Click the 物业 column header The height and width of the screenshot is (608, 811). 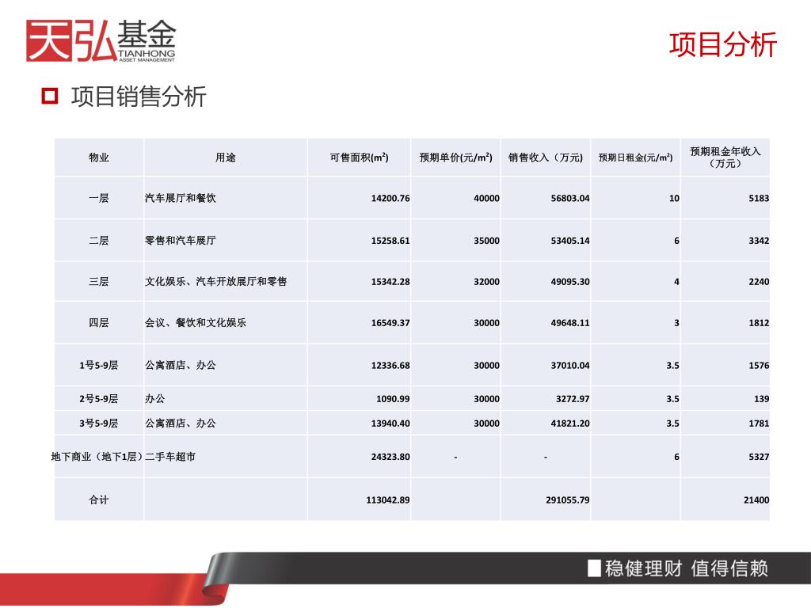tap(99, 158)
